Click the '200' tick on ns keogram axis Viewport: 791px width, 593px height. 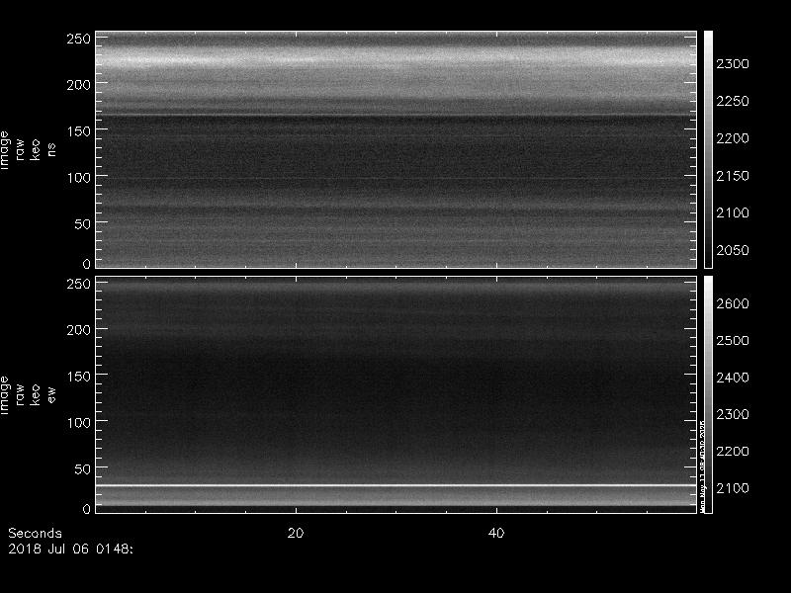tap(79, 85)
